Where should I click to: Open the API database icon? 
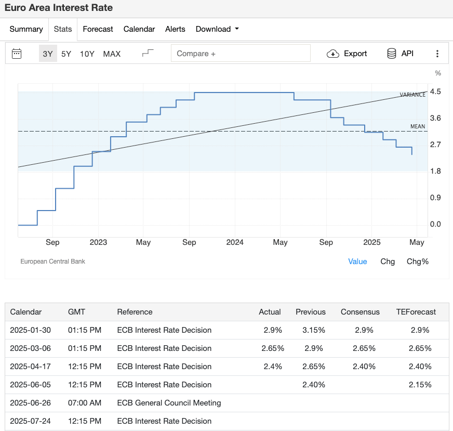391,53
